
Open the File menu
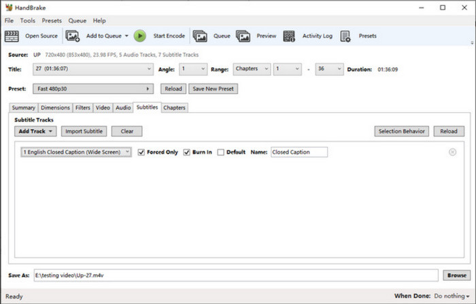pos(9,20)
